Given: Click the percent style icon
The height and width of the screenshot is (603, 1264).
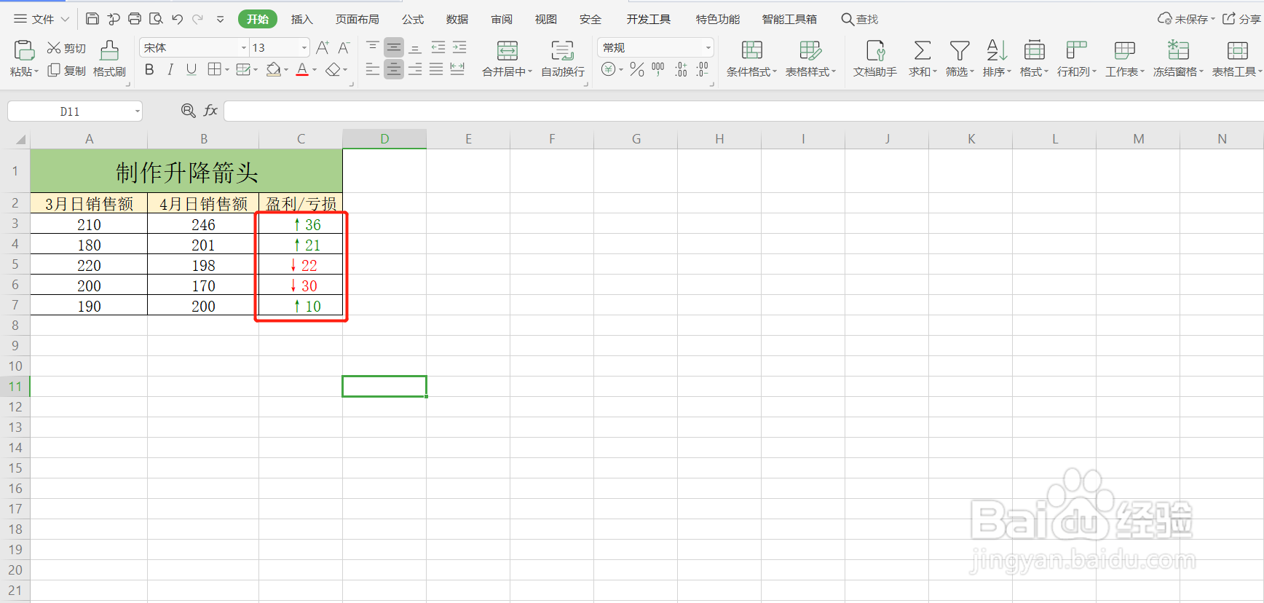Looking at the screenshot, I should [637, 69].
